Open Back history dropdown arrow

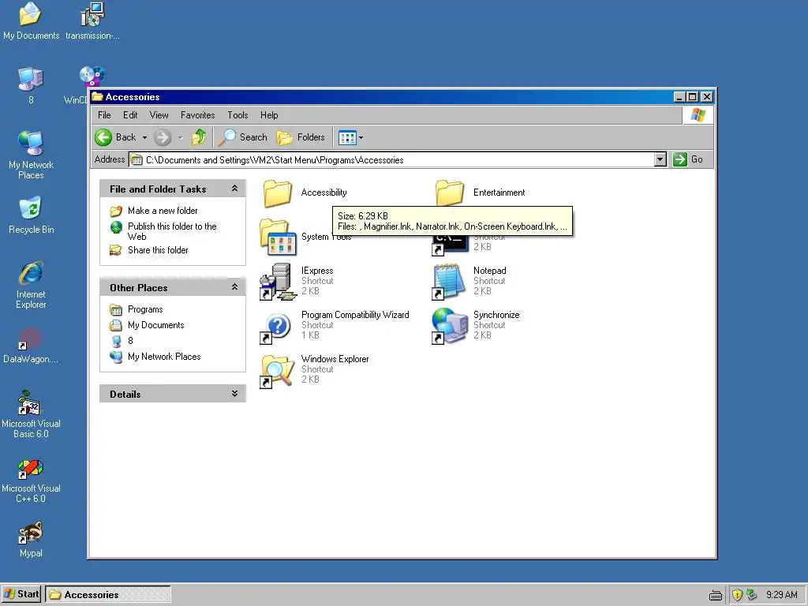(144, 137)
